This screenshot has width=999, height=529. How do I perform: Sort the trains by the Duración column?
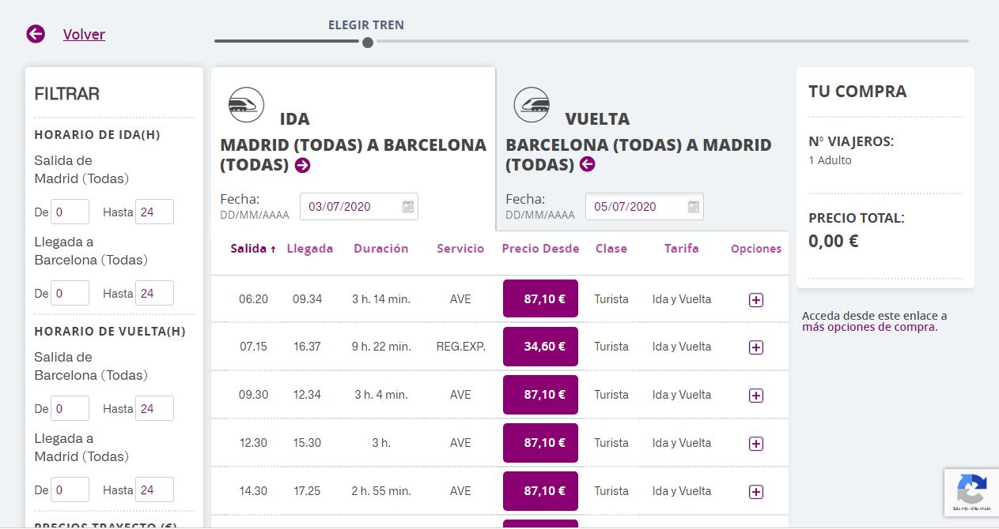pos(380,249)
